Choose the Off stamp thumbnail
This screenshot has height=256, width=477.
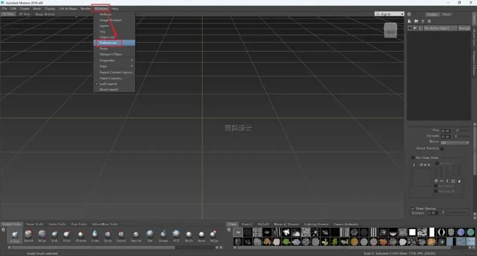coord(238,232)
